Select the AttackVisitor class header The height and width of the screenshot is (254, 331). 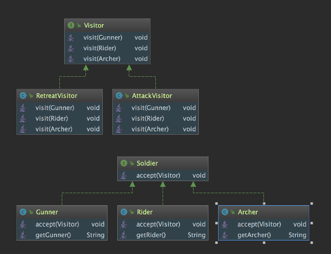click(x=152, y=96)
